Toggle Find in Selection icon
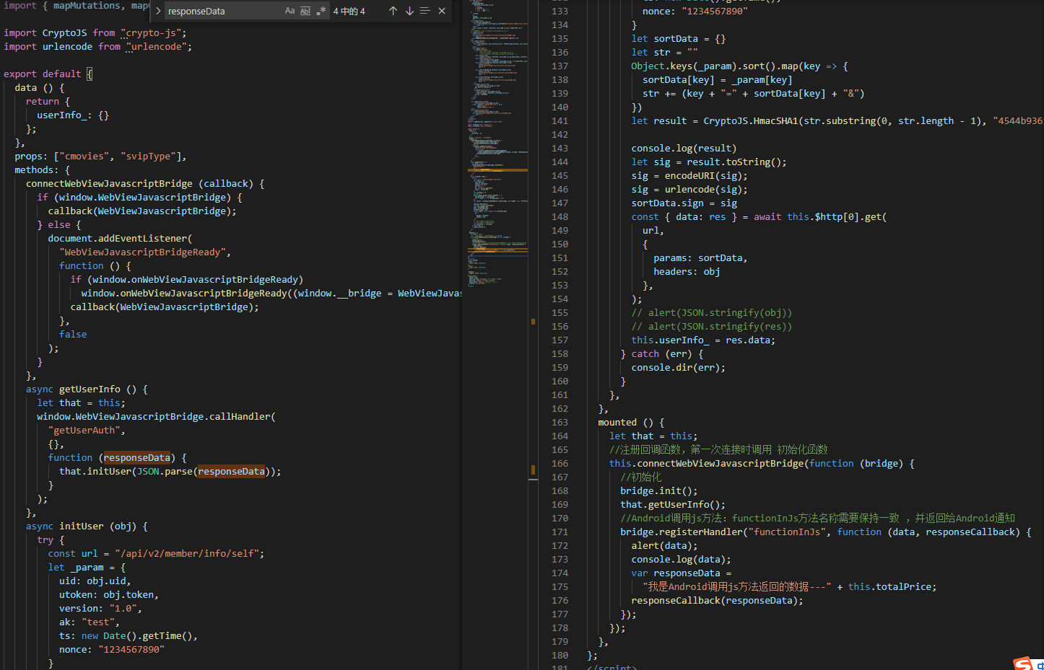The width and height of the screenshot is (1044, 670). click(425, 11)
